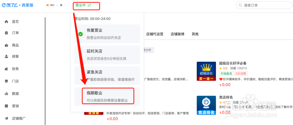
Task: Open the 超级店长 app thumbnail
Action: point(206,71)
